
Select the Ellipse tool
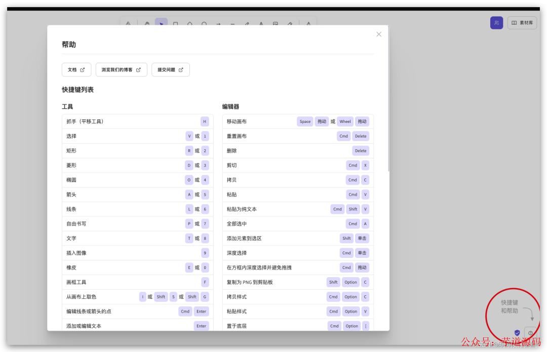pyautogui.click(x=204, y=23)
